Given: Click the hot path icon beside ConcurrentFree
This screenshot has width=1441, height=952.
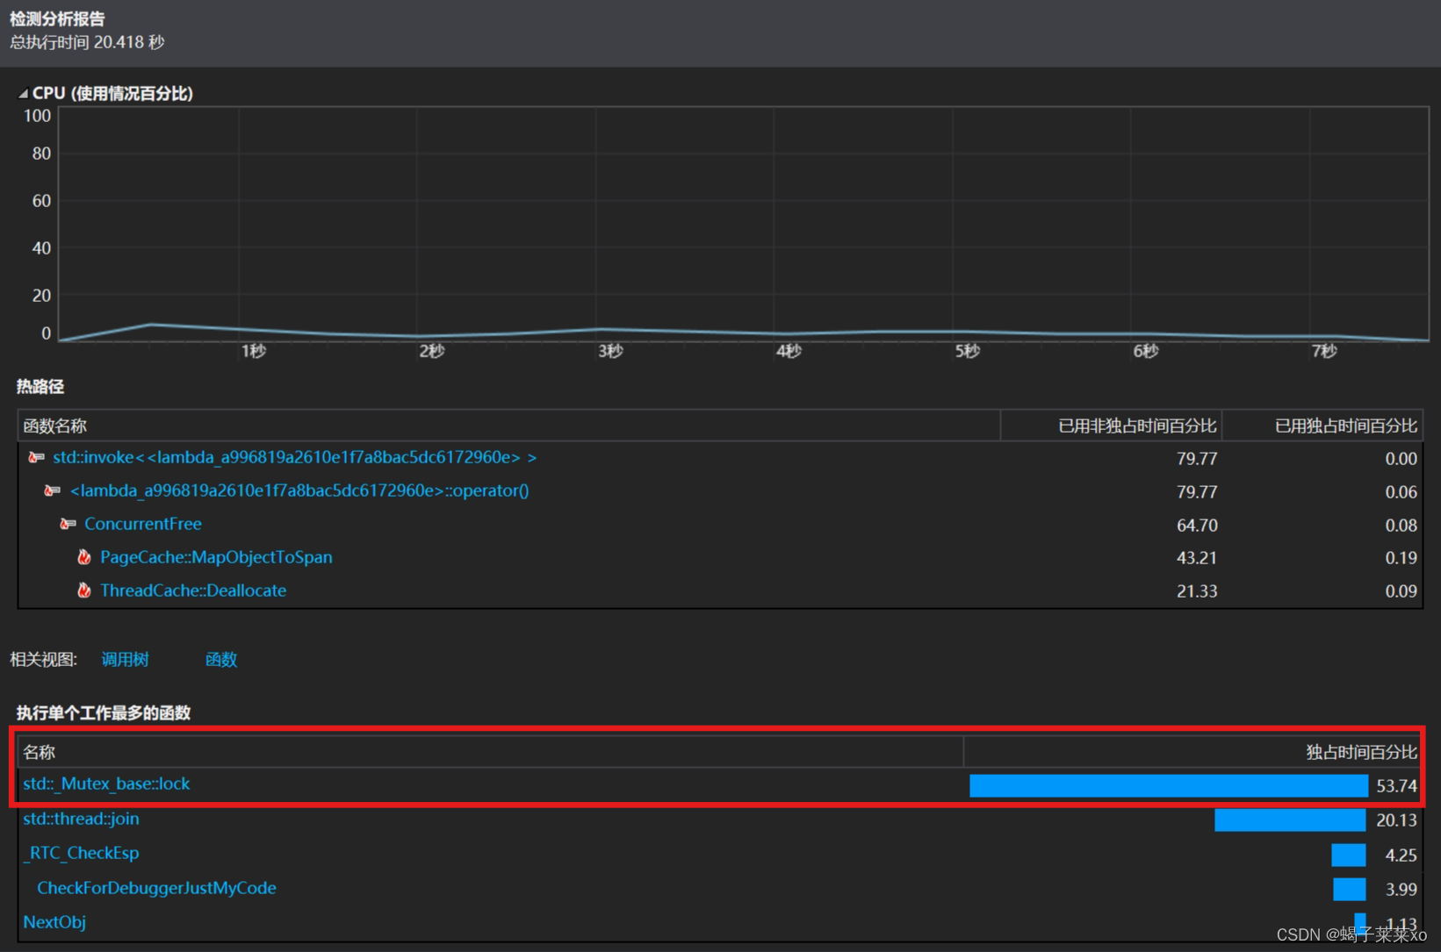Looking at the screenshot, I should [68, 524].
